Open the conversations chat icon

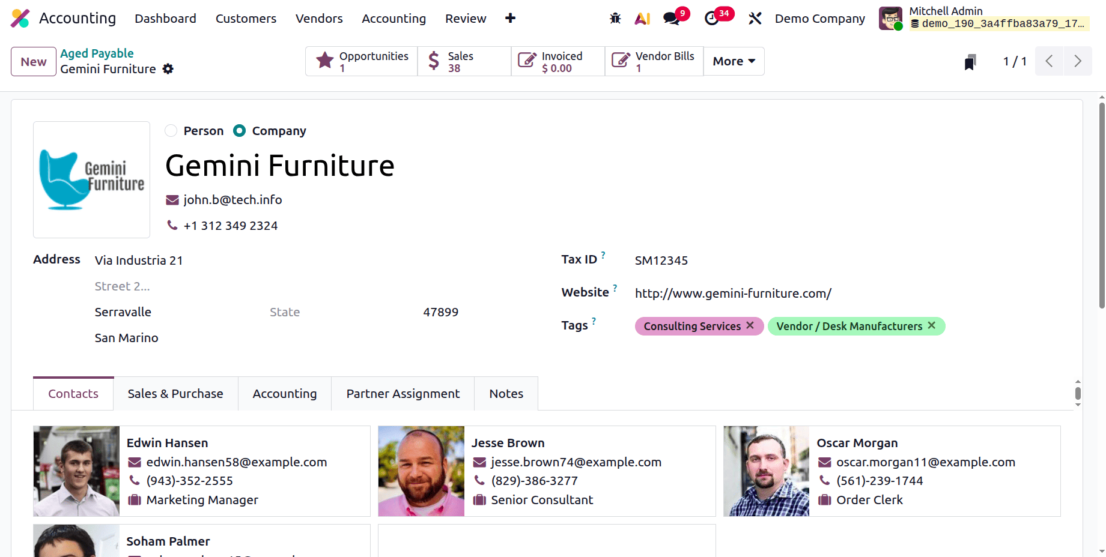pos(671,19)
